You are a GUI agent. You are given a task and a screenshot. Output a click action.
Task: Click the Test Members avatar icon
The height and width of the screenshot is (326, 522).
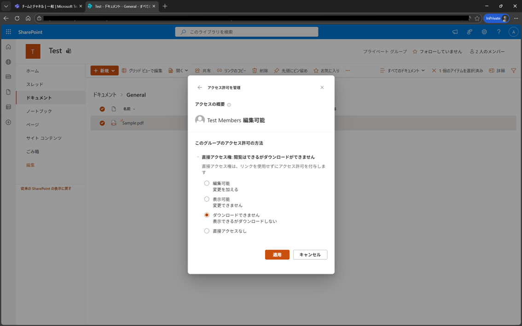[x=200, y=120]
